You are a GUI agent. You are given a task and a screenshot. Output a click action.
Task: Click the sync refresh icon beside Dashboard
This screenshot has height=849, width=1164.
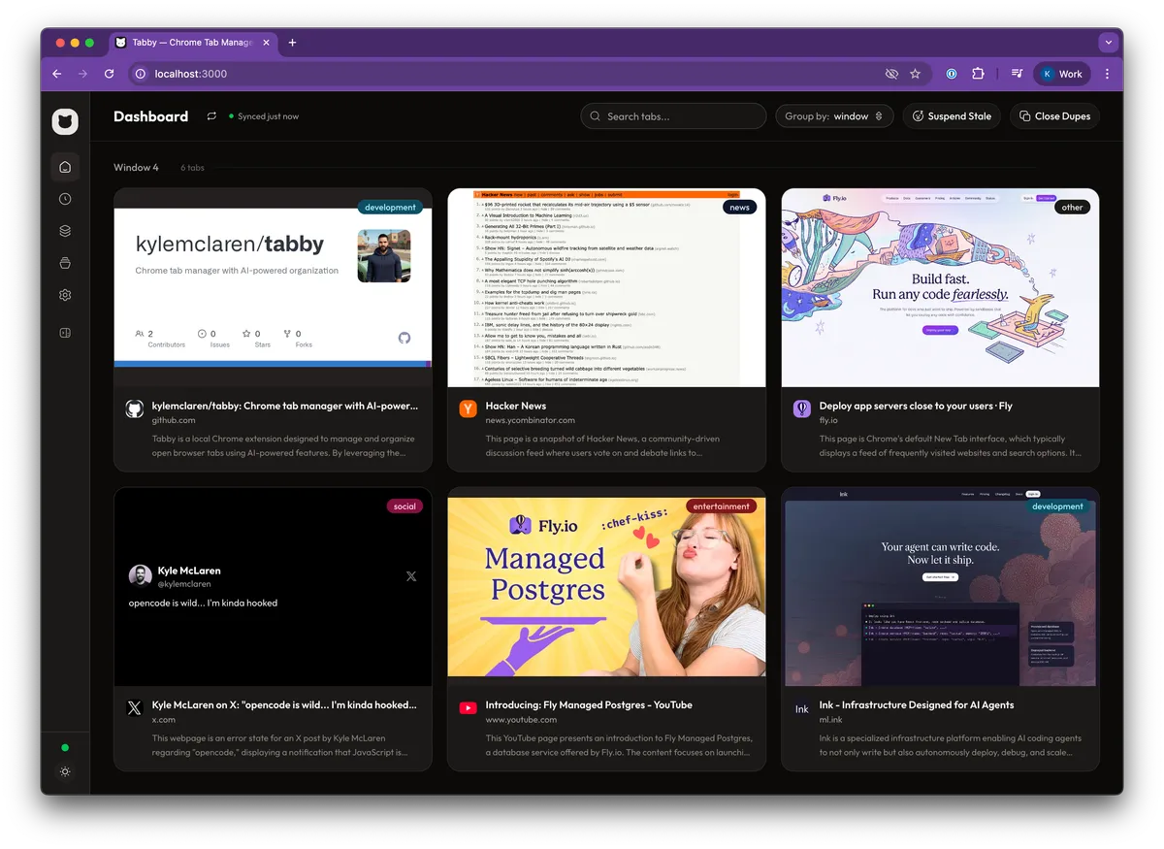click(x=211, y=116)
